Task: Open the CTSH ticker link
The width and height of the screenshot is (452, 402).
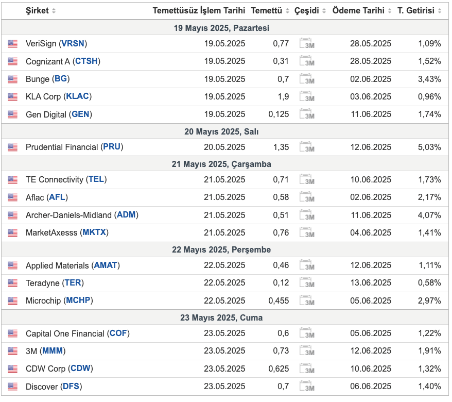Action: click(x=86, y=61)
